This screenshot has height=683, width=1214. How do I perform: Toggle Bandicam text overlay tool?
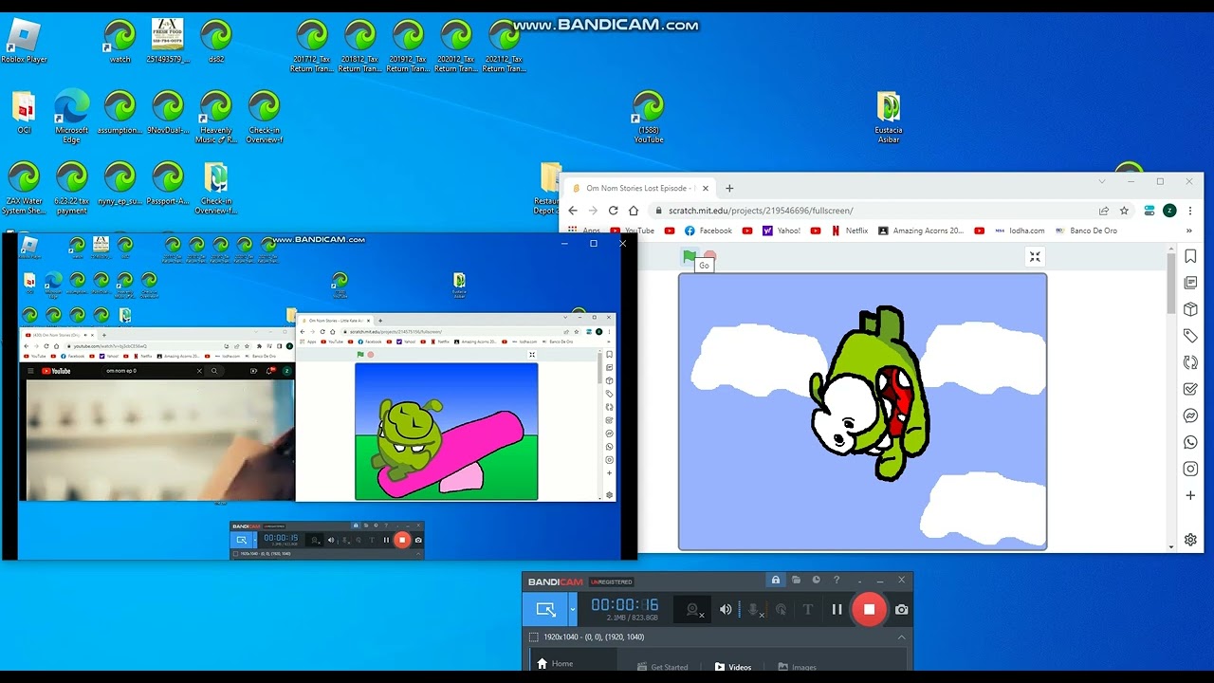tap(808, 609)
